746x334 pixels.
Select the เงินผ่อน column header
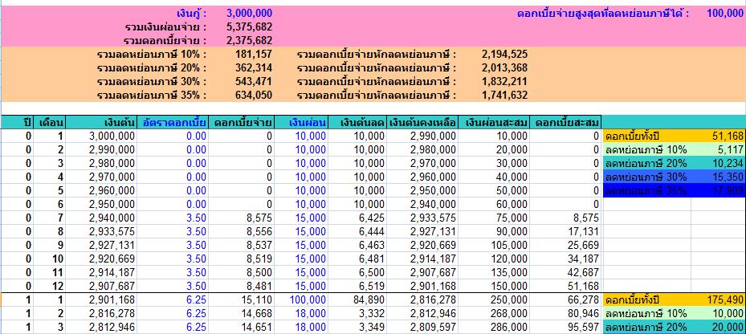tap(302, 122)
